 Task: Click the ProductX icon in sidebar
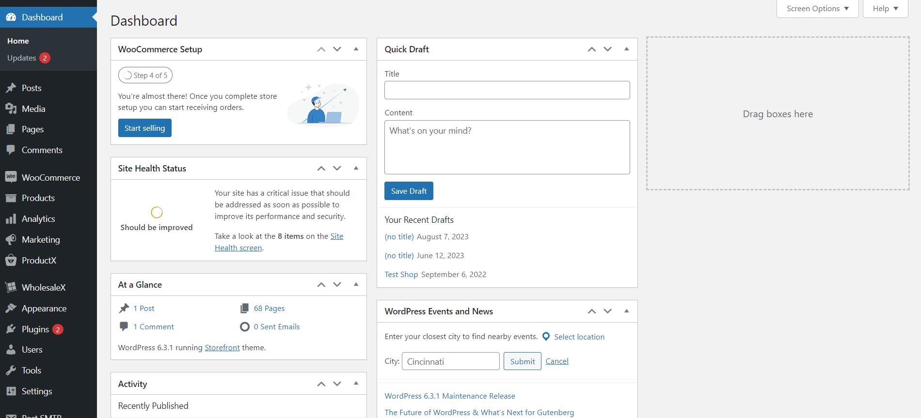pos(11,261)
